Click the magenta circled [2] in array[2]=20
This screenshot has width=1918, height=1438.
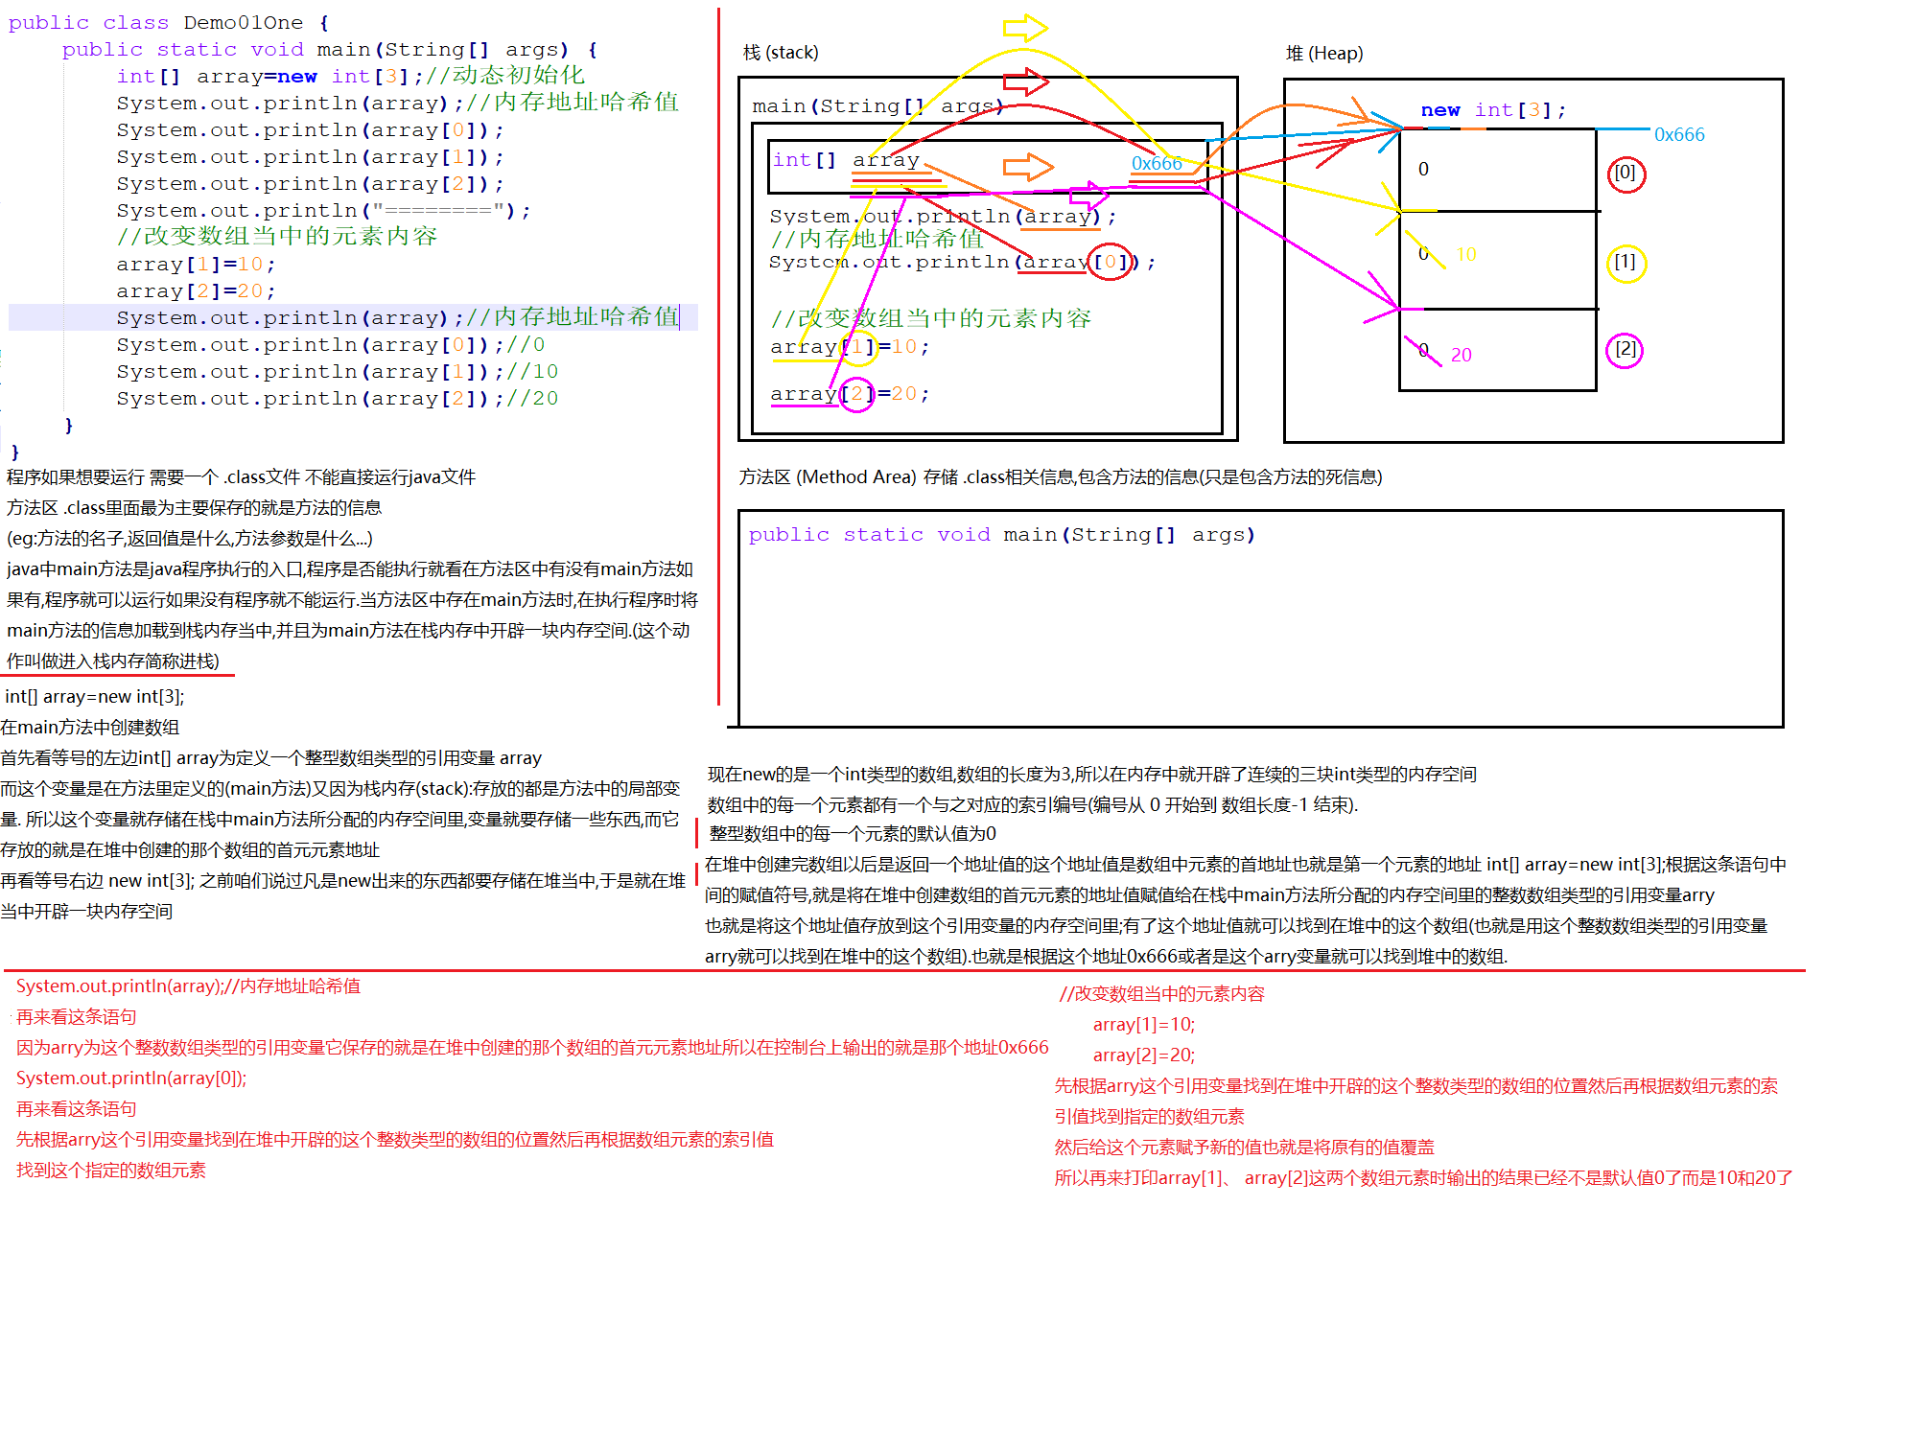click(x=856, y=393)
